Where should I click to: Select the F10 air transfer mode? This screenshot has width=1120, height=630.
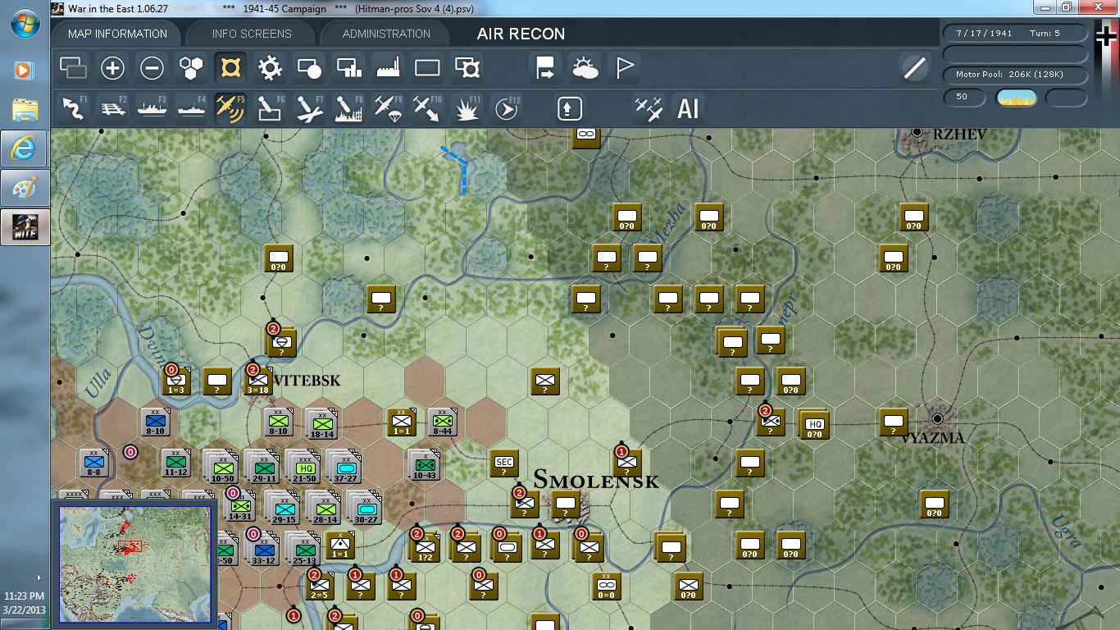coord(427,108)
